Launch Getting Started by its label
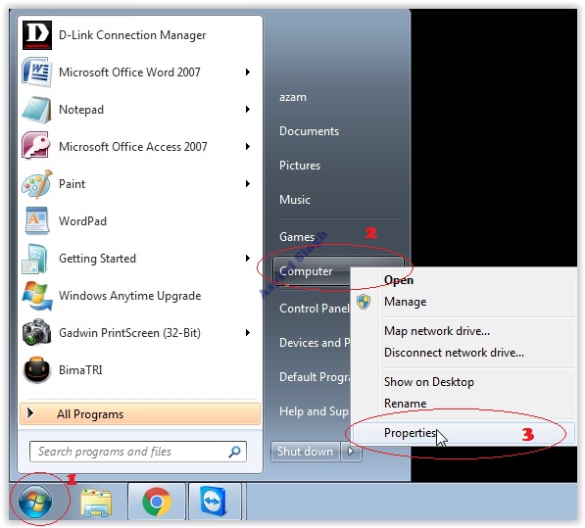Screen dimensions: 585x528 [x=97, y=259]
